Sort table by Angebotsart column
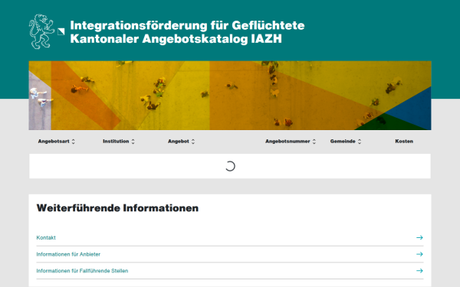This screenshot has height=287, width=460. 56,141
